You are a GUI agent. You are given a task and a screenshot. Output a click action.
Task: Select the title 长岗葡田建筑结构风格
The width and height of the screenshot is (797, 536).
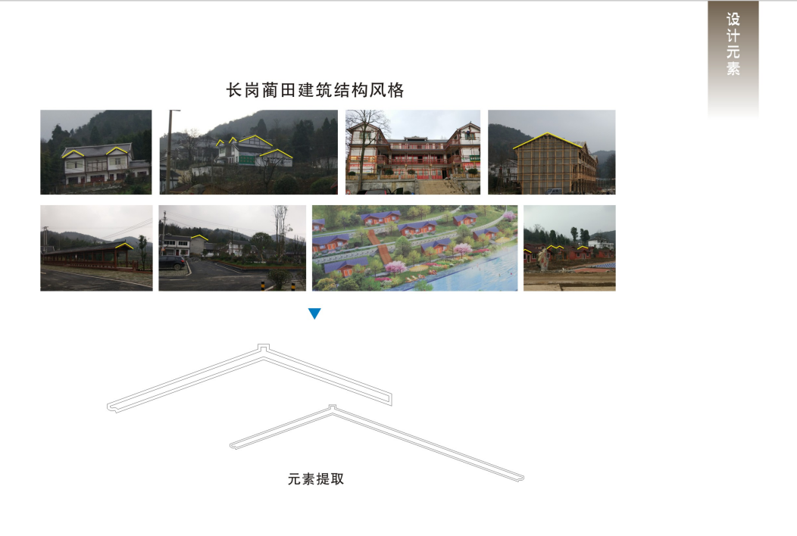click(314, 91)
